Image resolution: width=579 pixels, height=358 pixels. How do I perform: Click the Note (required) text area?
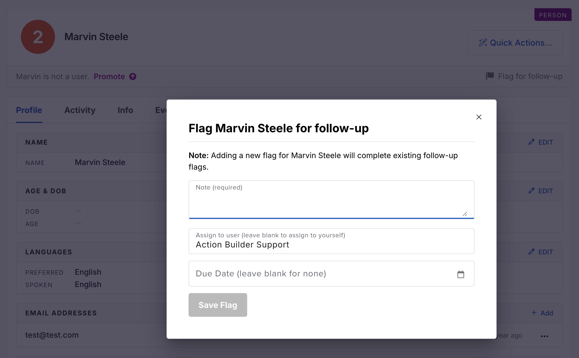(332, 200)
